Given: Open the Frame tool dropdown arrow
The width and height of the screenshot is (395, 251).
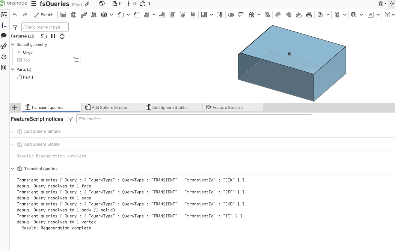Looking at the screenshot, I should point(345,15).
